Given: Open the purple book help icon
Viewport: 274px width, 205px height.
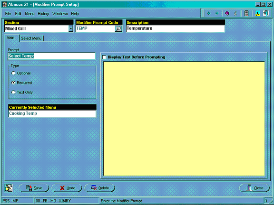Looking at the screenshot, I should point(227,13).
